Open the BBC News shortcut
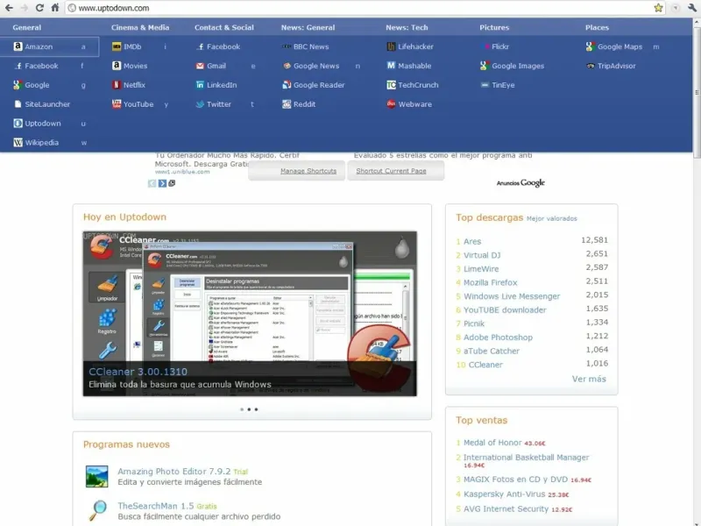 tap(305, 46)
